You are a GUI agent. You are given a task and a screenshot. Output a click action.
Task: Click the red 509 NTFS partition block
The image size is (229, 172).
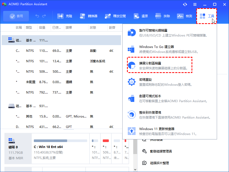coord(106,149)
